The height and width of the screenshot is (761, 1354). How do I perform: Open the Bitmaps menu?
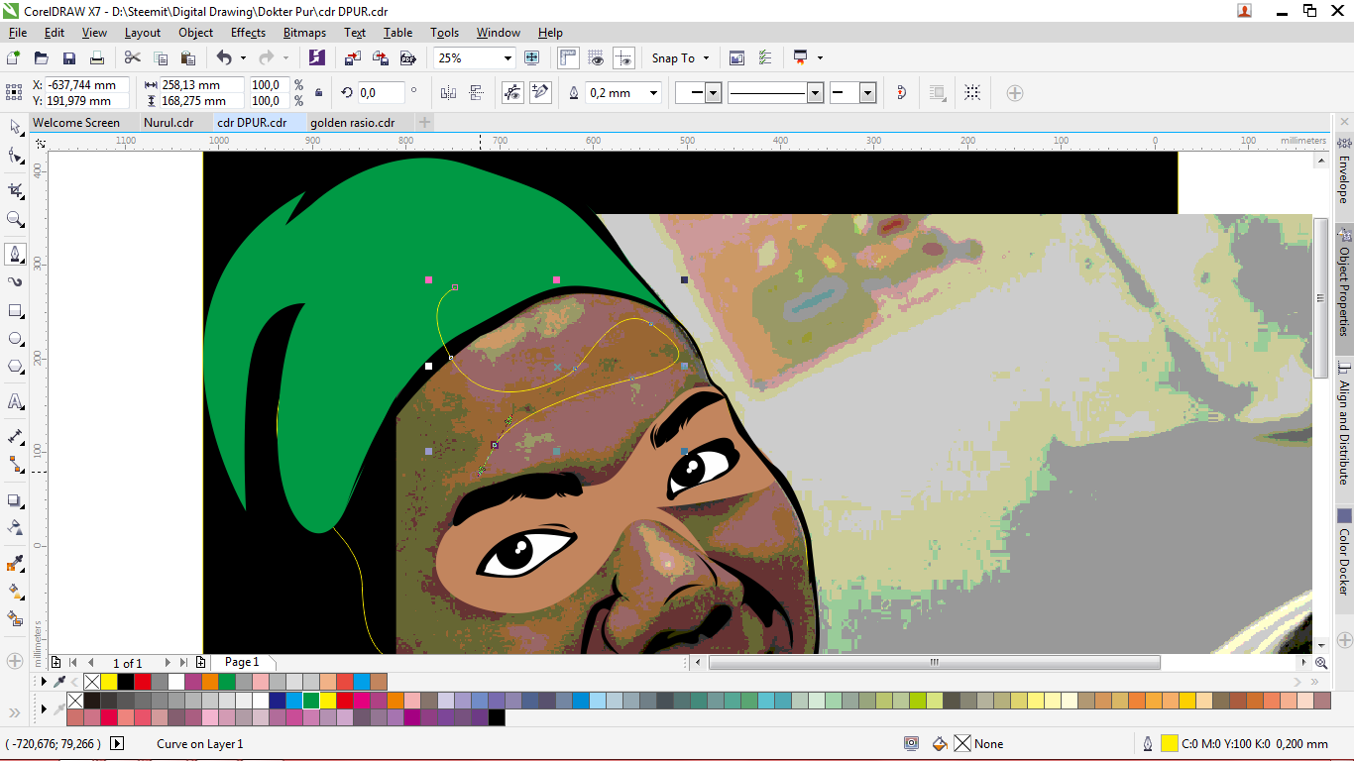(x=304, y=33)
